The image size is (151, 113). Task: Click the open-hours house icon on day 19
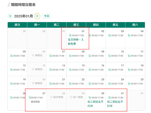point(11,84)
